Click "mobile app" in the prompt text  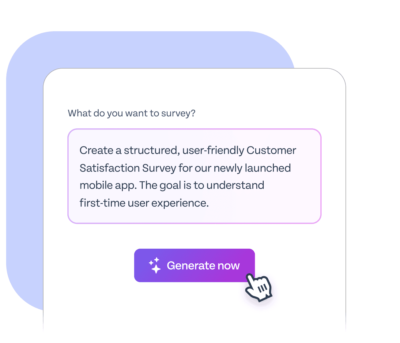108,186
